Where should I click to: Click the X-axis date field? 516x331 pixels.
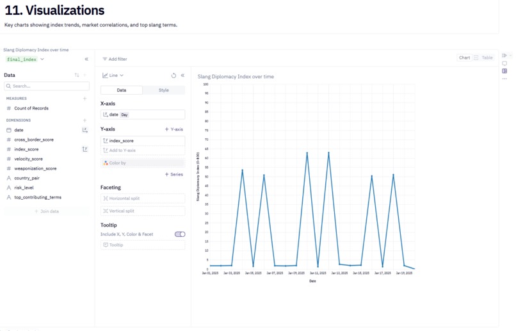coord(143,115)
